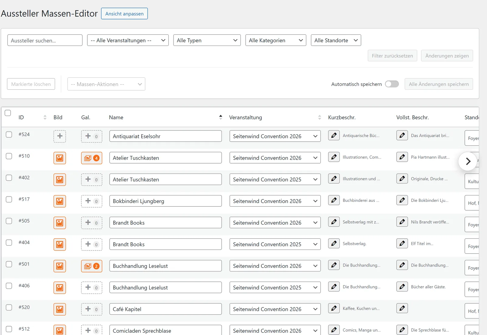Check the row #524 checkbox
The height and width of the screenshot is (335, 487).
pyautogui.click(x=9, y=134)
